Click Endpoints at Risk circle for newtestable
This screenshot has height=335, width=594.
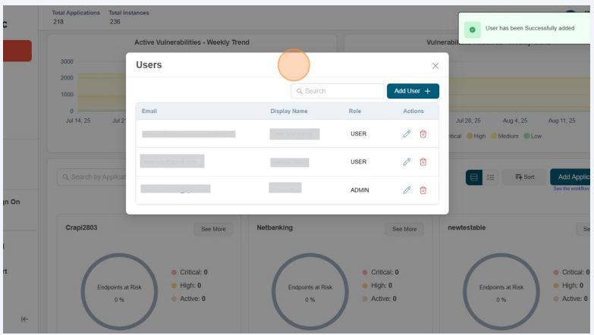[501, 292]
